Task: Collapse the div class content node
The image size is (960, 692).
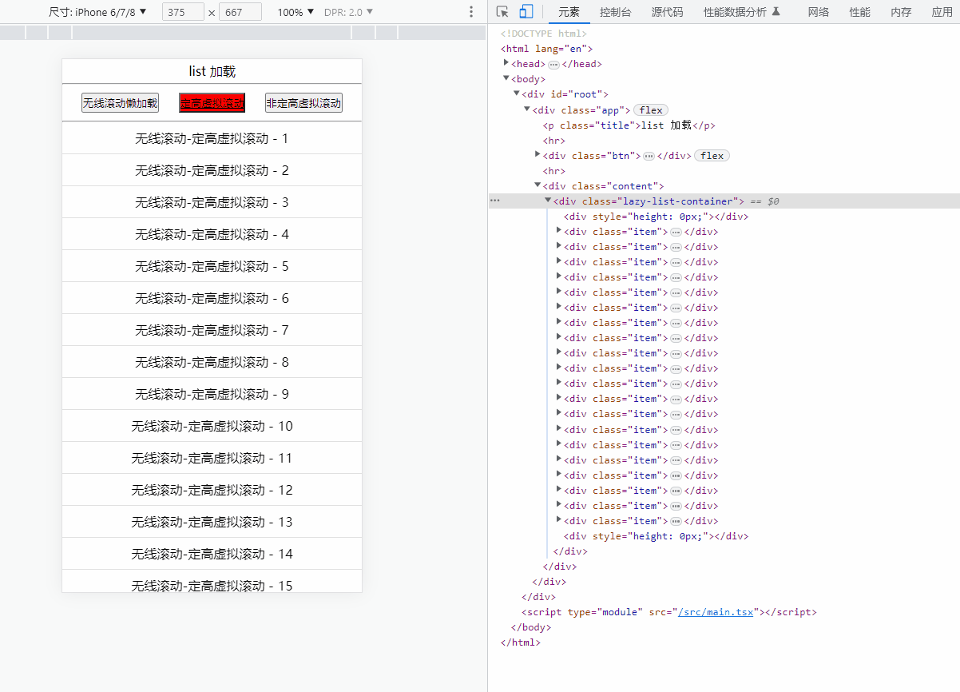Action: 538,185
